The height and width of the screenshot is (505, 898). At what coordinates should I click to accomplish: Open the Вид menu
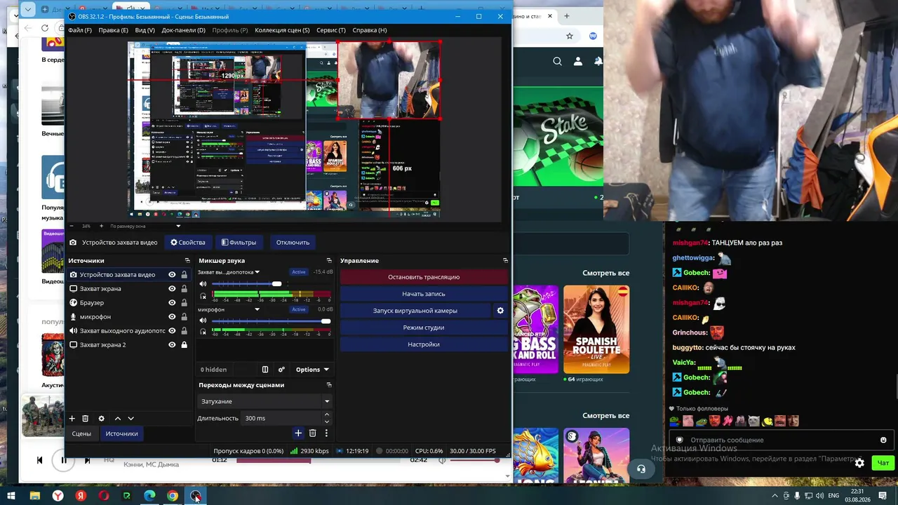point(145,30)
